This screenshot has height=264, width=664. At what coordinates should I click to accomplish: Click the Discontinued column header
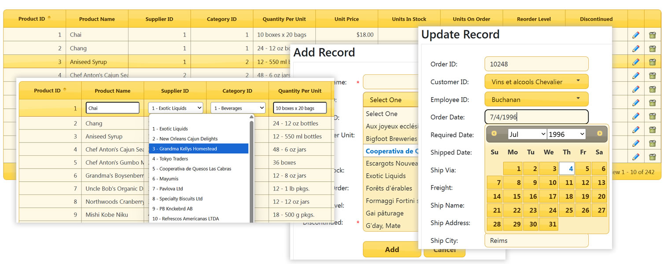596,19
